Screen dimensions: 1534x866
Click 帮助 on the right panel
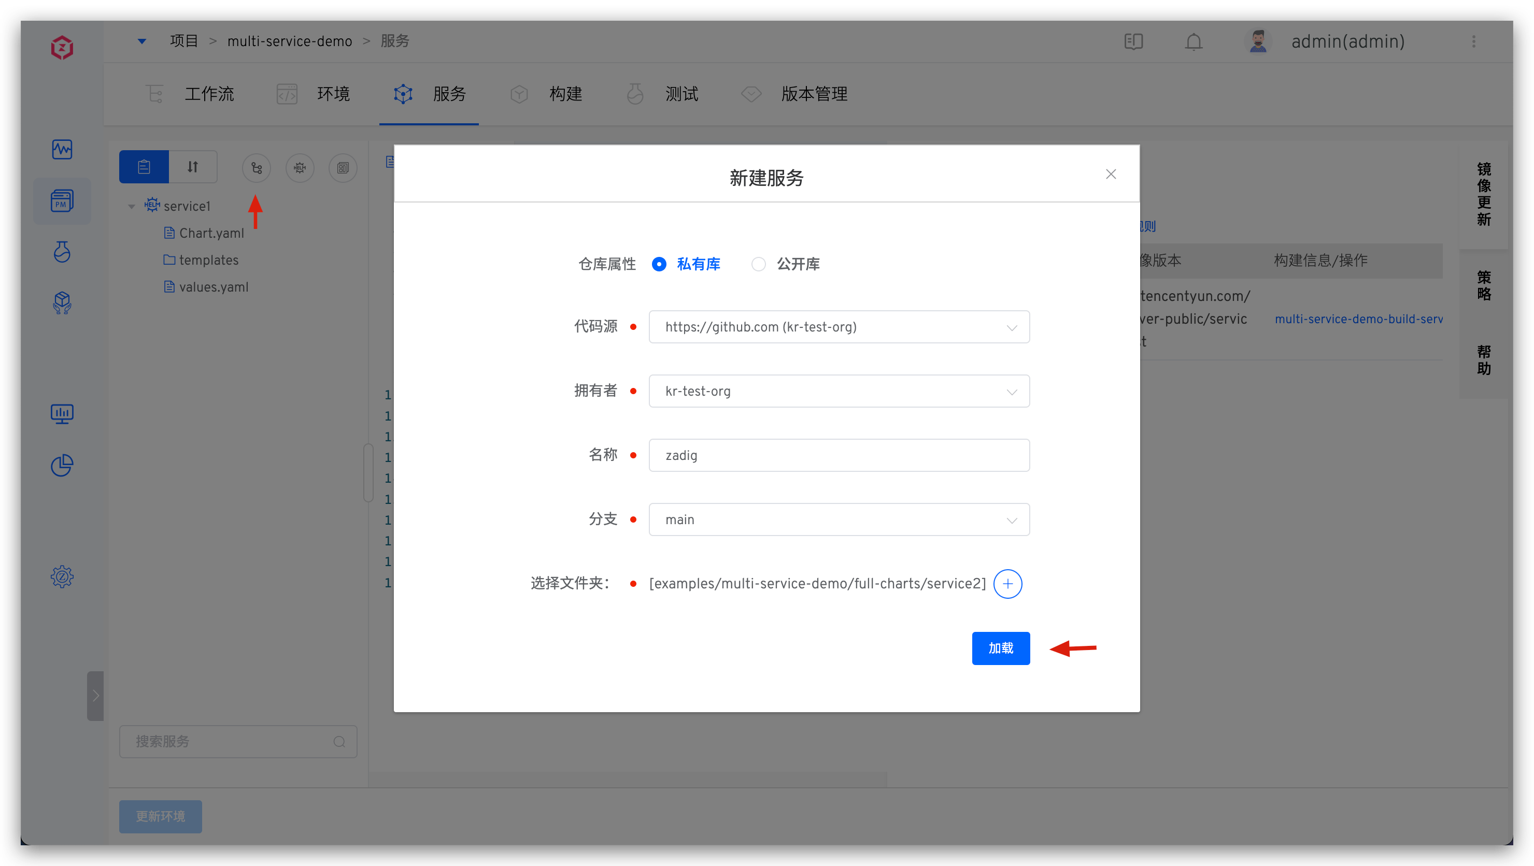(1484, 359)
